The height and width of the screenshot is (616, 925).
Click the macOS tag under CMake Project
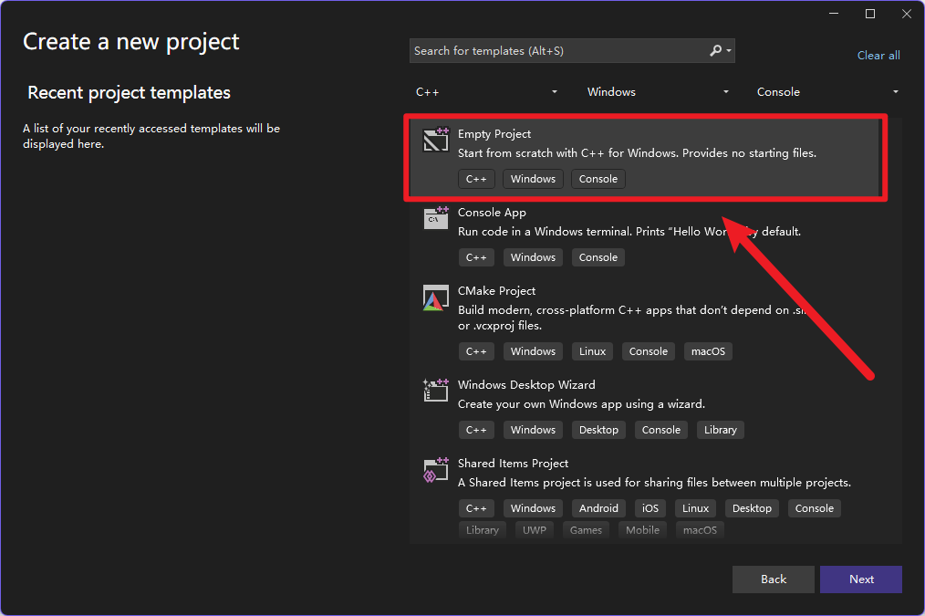point(708,351)
